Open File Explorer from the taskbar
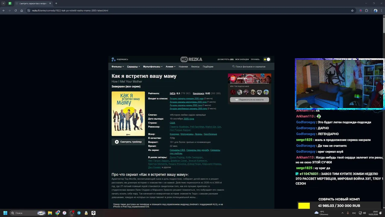 (50, 213)
